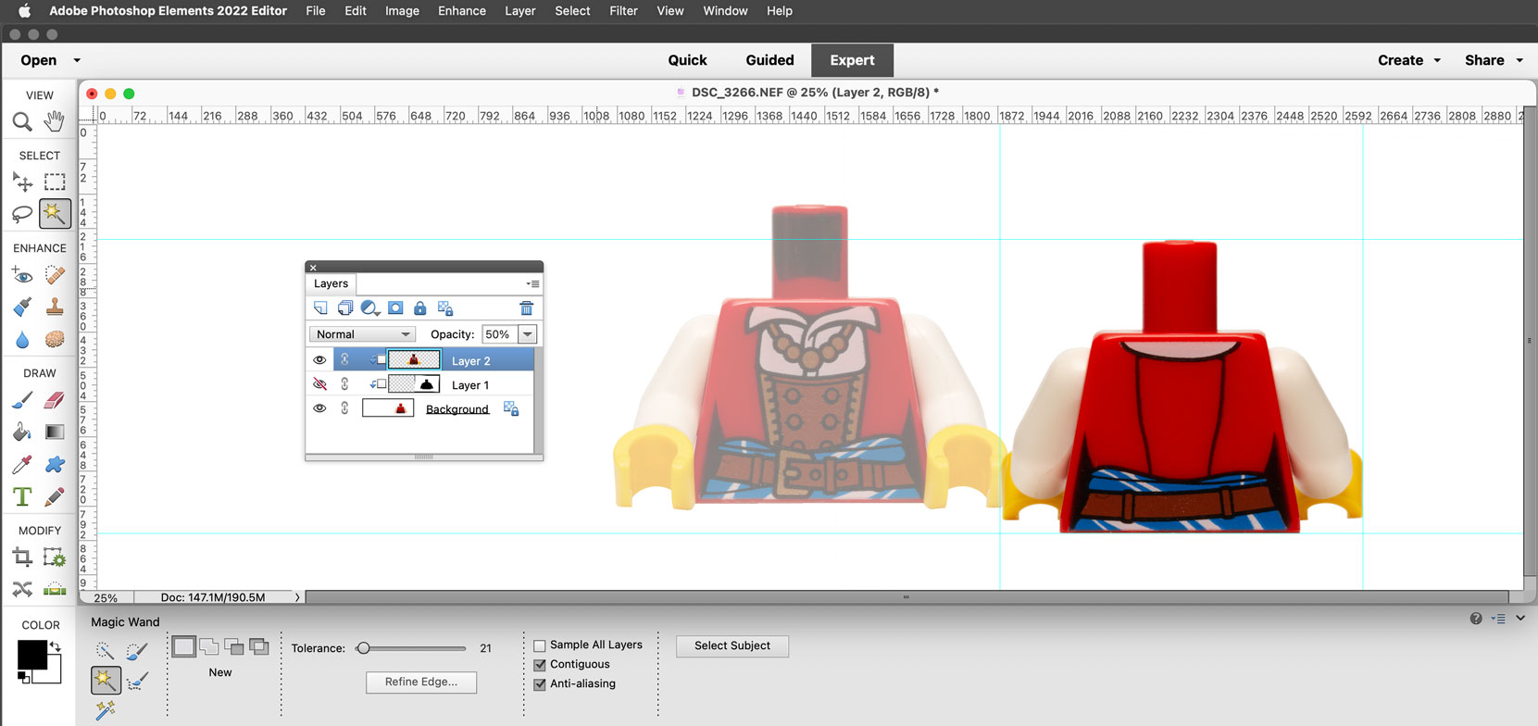Select the Smart Brush tool
The height and width of the screenshot is (726, 1538).
tap(22, 307)
